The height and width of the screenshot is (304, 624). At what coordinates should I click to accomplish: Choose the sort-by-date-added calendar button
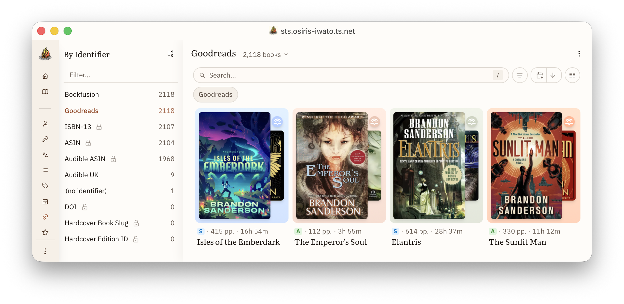coord(539,75)
